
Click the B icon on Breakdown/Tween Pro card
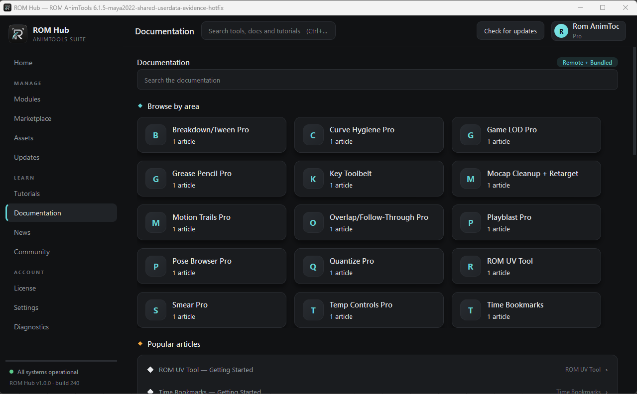[156, 135]
